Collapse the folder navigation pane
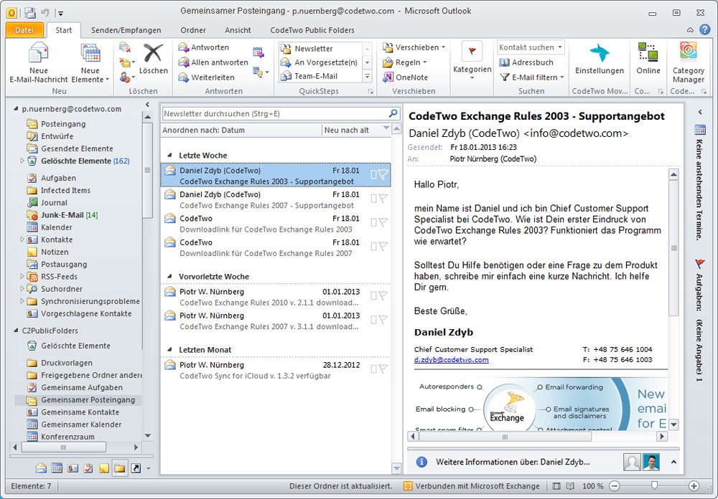This screenshot has height=499, width=718. (x=147, y=105)
